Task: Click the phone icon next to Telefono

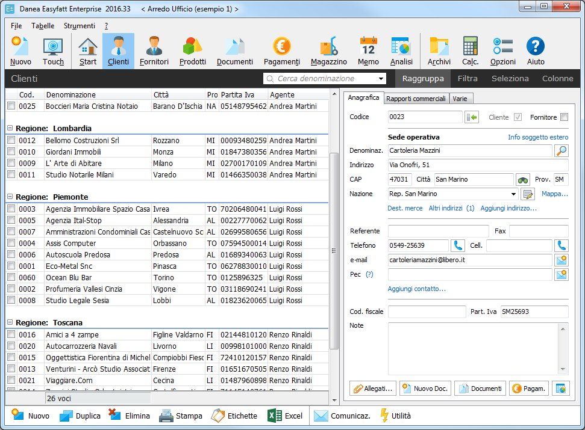Action: point(458,245)
